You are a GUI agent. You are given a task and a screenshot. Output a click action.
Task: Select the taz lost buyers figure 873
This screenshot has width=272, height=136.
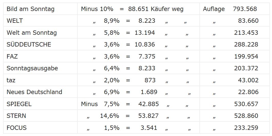click(150, 80)
